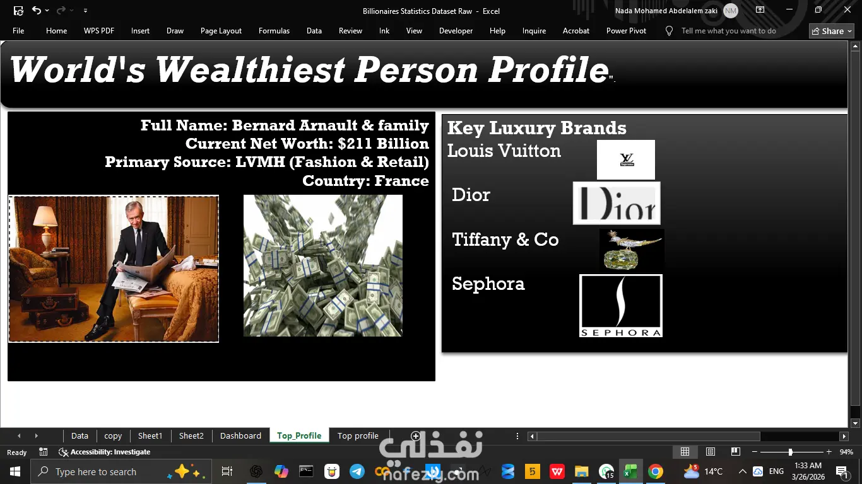Open the 'copy' sheet tab
This screenshot has height=484, width=862.
tap(113, 435)
